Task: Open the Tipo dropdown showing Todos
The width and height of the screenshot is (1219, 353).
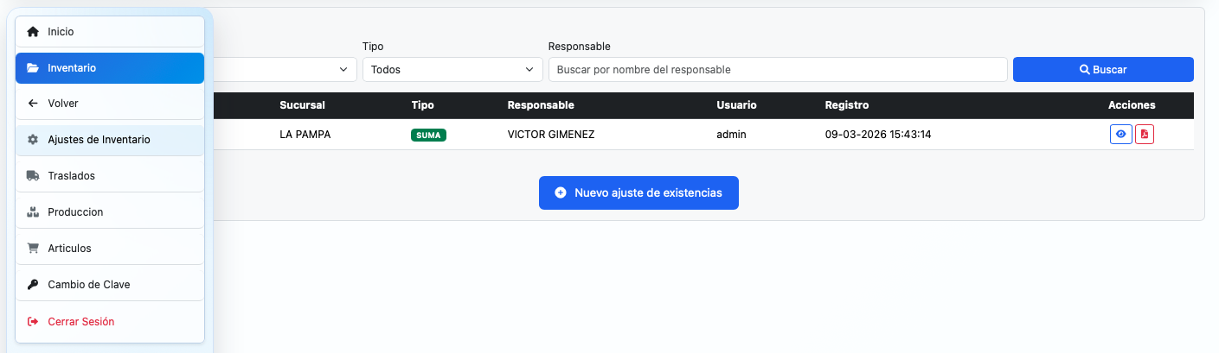Action: click(452, 70)
